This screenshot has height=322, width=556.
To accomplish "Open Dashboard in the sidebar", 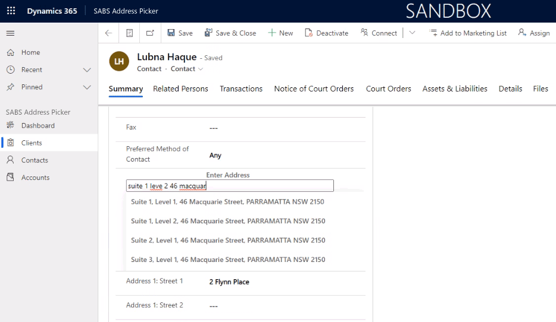I will [x=38, y=125].
